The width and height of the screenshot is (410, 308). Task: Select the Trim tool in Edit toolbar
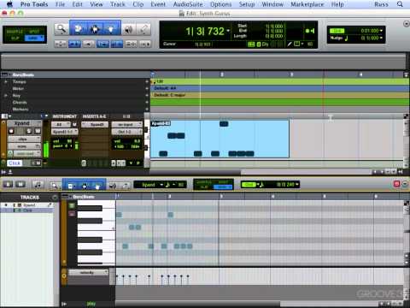pos(79,29)
